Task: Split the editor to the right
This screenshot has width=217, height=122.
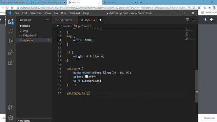Action: click(x=188, y=20)
